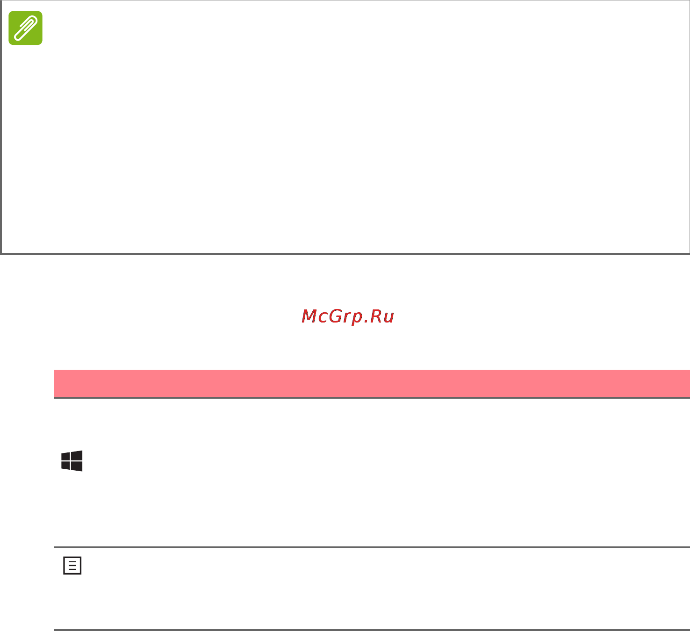
Task: Click the green paperclip note icon
Action: [26, 28]
